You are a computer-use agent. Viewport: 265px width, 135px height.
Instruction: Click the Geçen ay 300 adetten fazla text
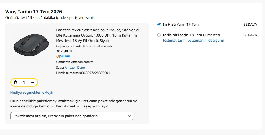pos(84,46)
